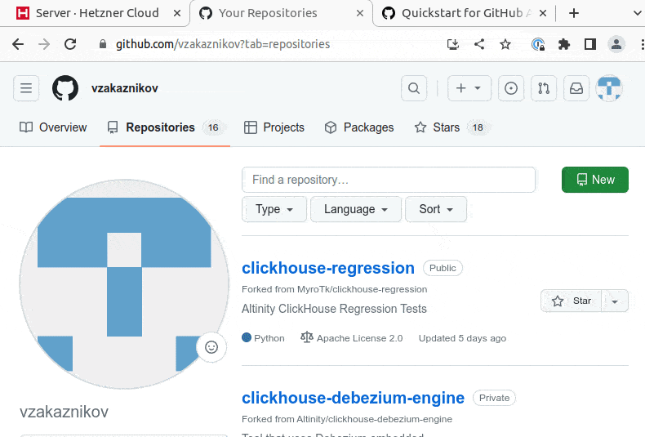Image resolution: width=645 pixels, height=437 pixels.
Task: Click the GitHub Octocat logo
Action: [65, 88]
